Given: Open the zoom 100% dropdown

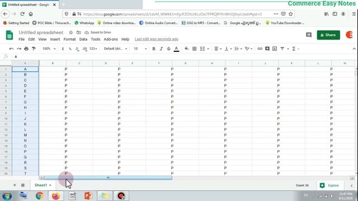Looking at the screenshot, I should pos(49,49).
